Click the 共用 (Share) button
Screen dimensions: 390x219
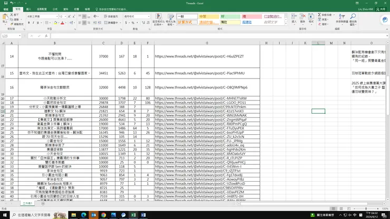pyautogui.click(x=381, y=9)
